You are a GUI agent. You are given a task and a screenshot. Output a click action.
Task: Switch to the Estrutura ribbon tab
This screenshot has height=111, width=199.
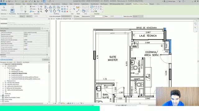coord(18,4)
